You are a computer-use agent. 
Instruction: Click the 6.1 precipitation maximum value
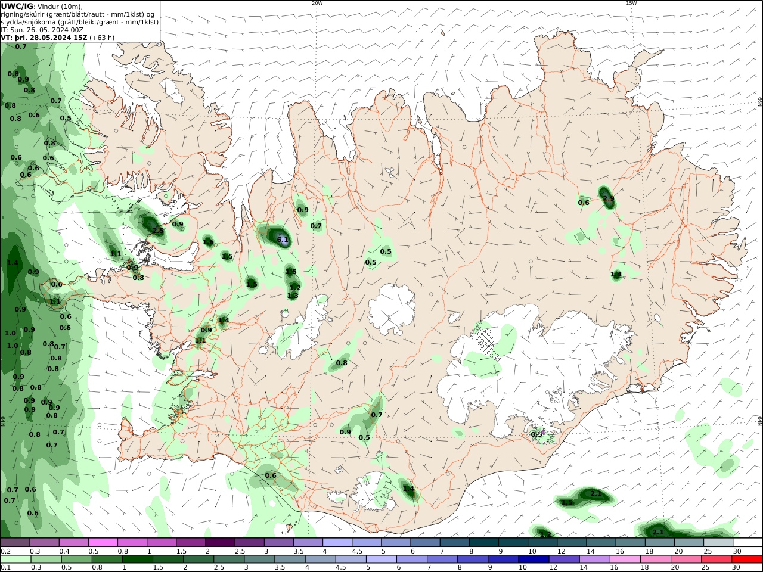(x=283, y=240)
